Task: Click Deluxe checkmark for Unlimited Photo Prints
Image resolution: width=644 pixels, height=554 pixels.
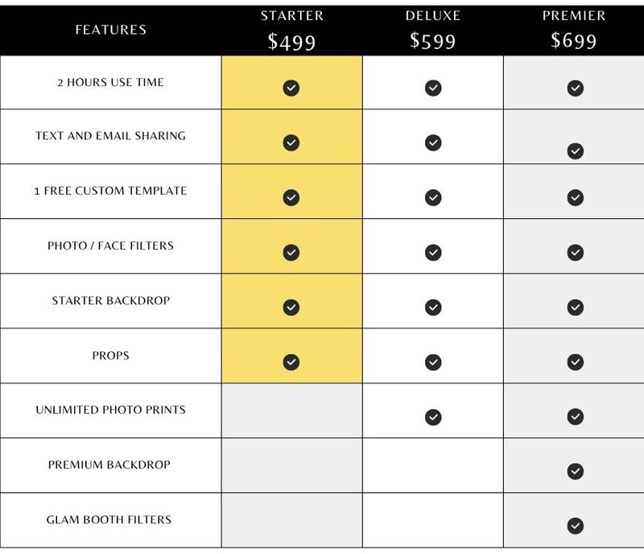Action: click(433, 417)
